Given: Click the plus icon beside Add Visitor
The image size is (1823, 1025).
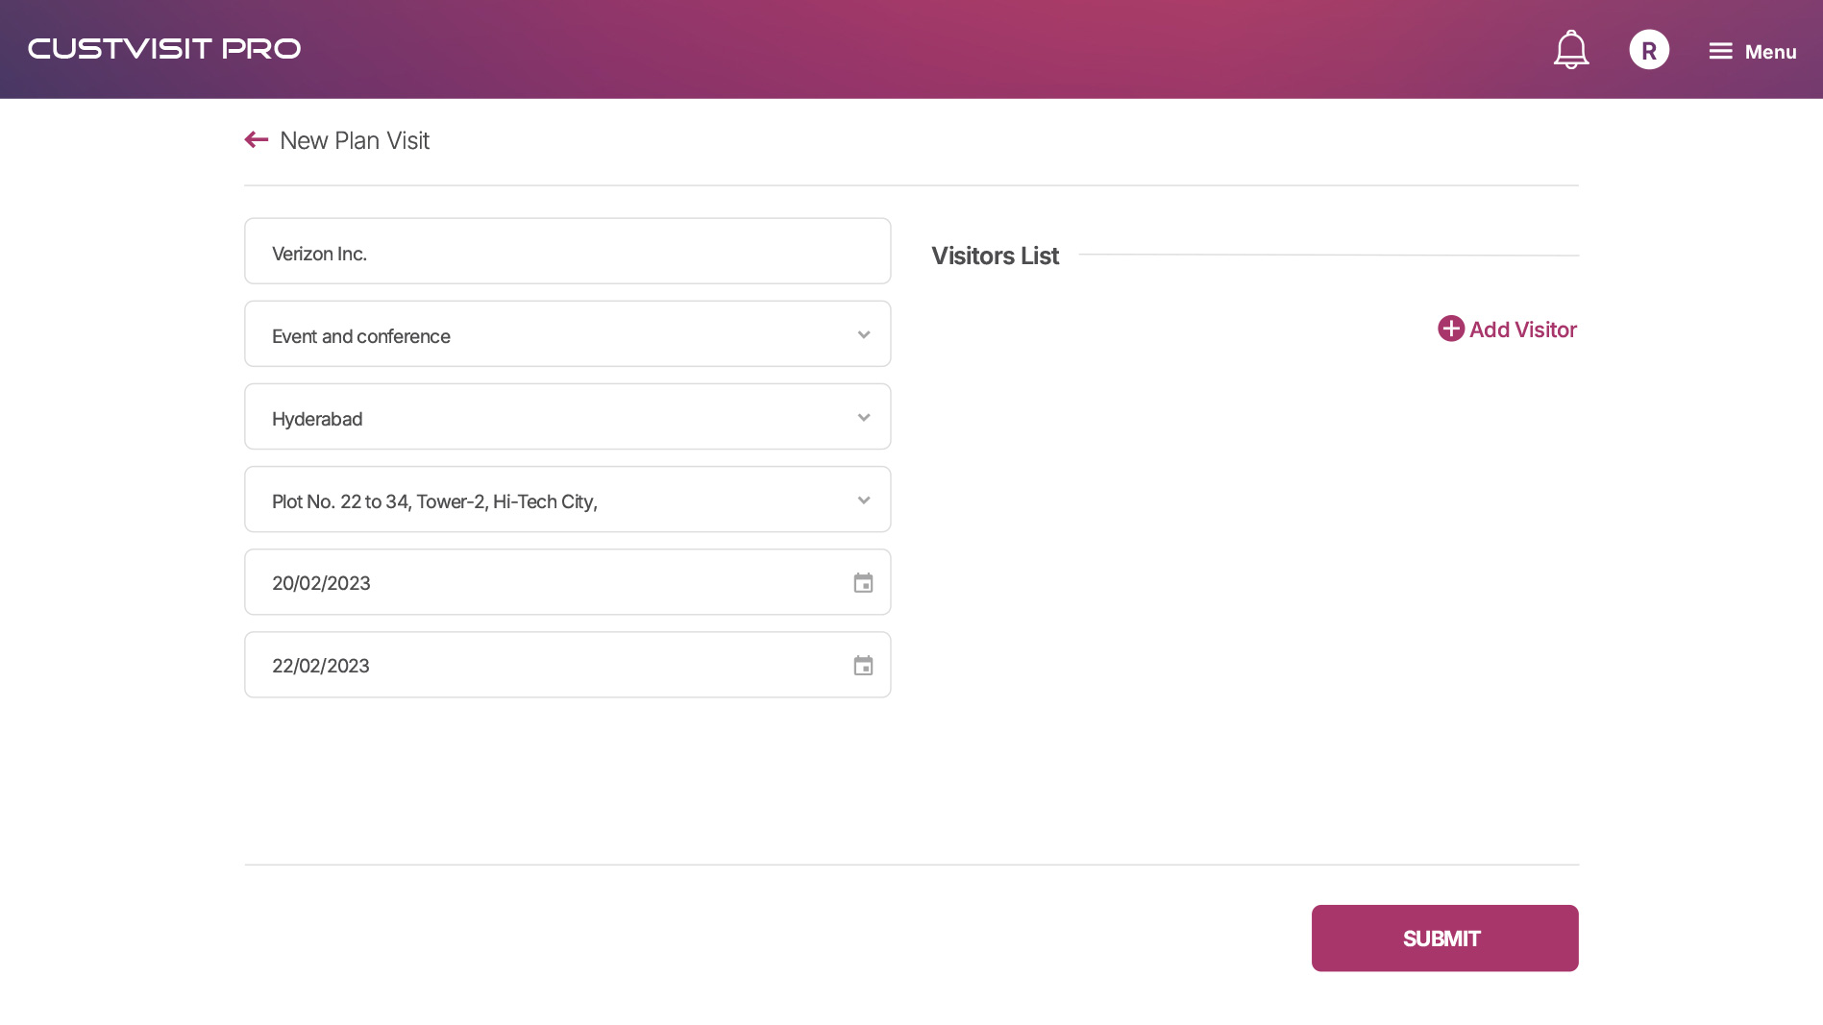Looking at the screenshot, I should (x=1450, y=329).
